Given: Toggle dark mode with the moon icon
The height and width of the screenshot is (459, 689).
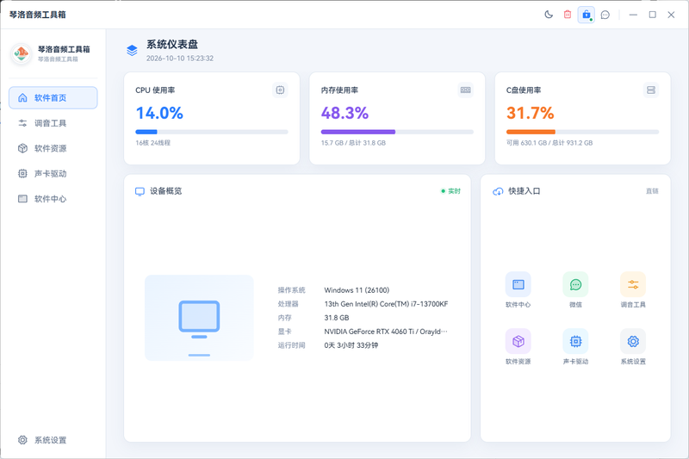Looking at the screenshot, I should tap(549, 15).
